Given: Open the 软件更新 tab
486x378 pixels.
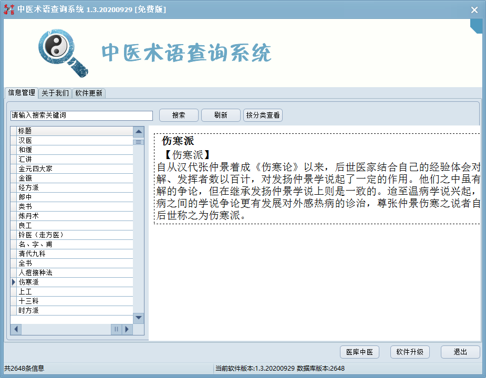Looking at the screenshot, I should tap(89, 93).
